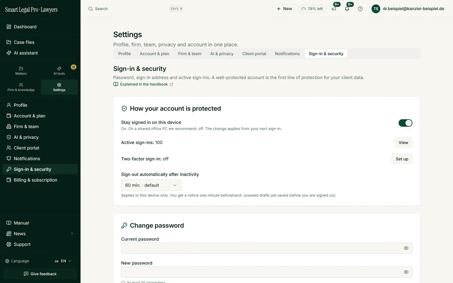Open News in the sidebar

coord(40,234)
